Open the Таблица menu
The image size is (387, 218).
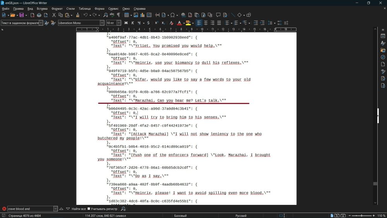point(85,8)
